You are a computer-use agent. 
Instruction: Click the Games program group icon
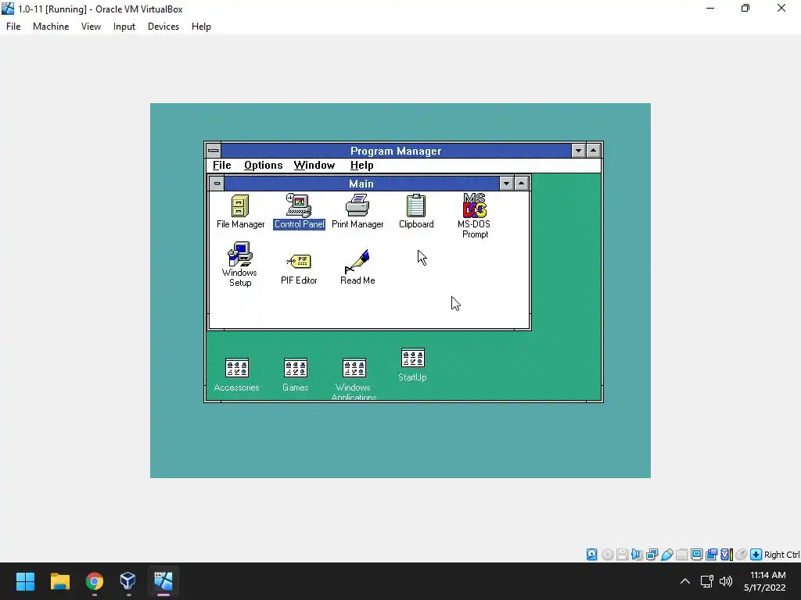pyautogui.click(x=295, y=375)
